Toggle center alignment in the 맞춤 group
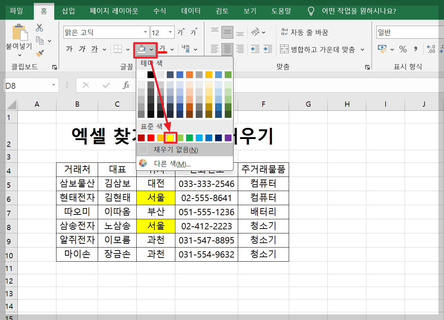 [x=227, y=49]
